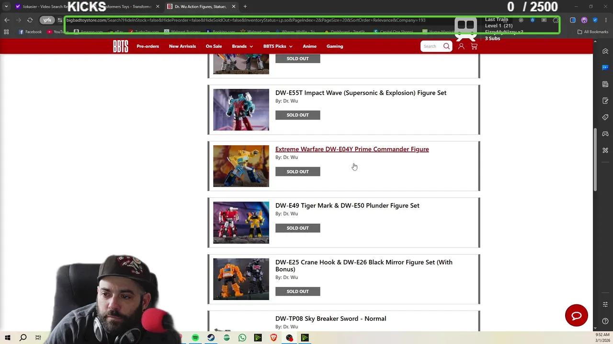Click into the site Search input field

pos(431,46)
